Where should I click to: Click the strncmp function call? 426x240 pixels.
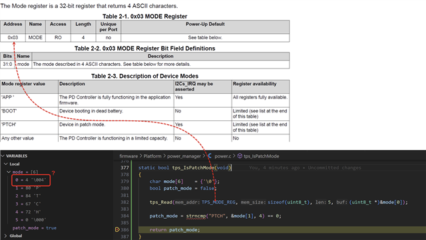(x=196, y=216)
